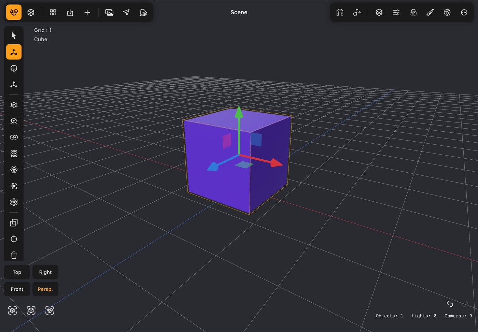Activate the move gizmo tool
Viewport: 478px width, 332px height.
[x=14, y=52]
